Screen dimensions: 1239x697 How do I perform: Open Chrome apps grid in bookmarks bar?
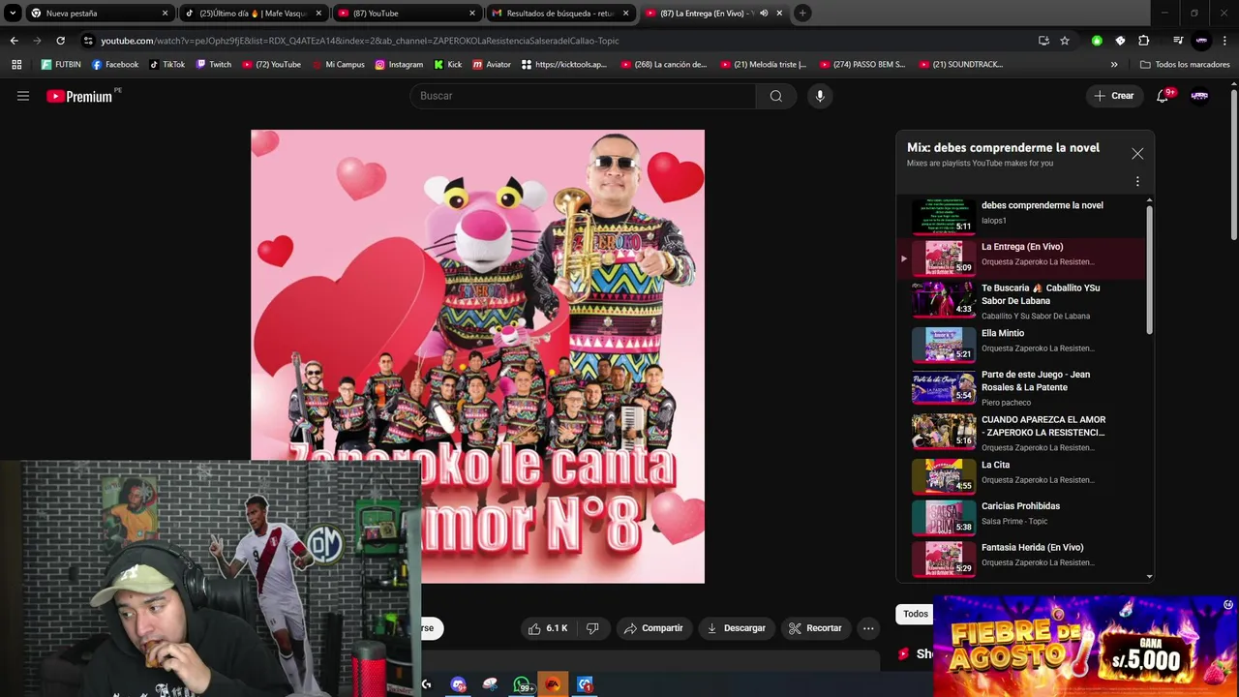(x=16, y=65)
